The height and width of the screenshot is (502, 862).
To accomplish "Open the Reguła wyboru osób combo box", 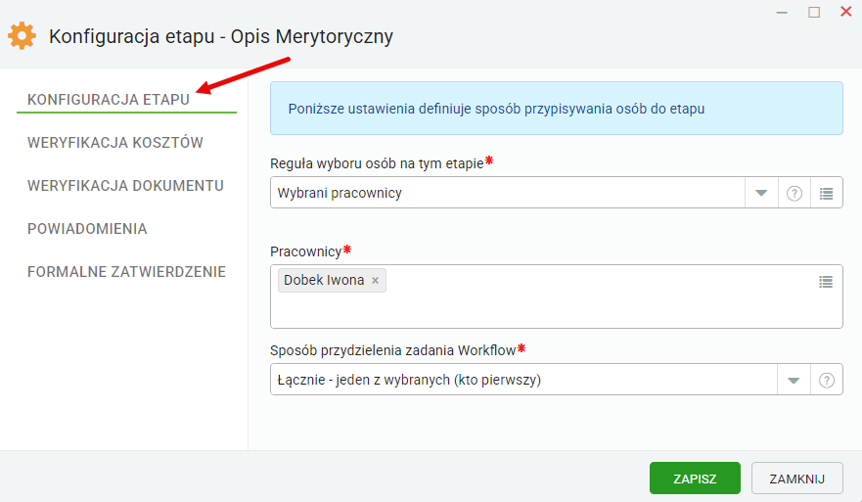I will [508, 193].
